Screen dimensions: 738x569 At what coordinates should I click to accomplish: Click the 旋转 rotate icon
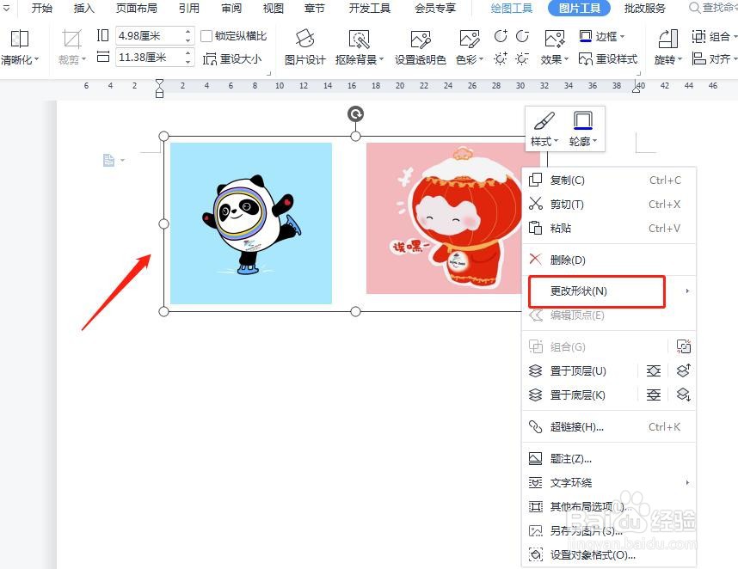tap(667, 39)
